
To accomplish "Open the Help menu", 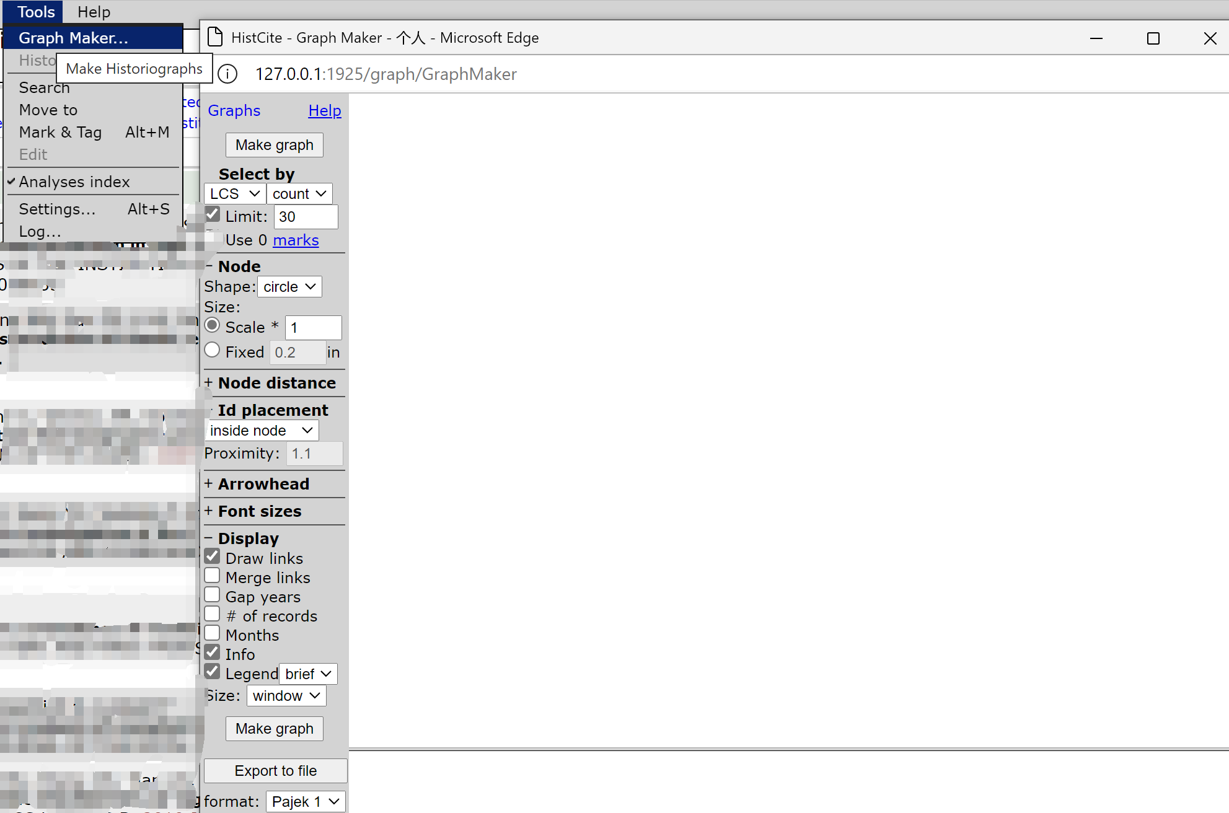I will pos(94,12).
